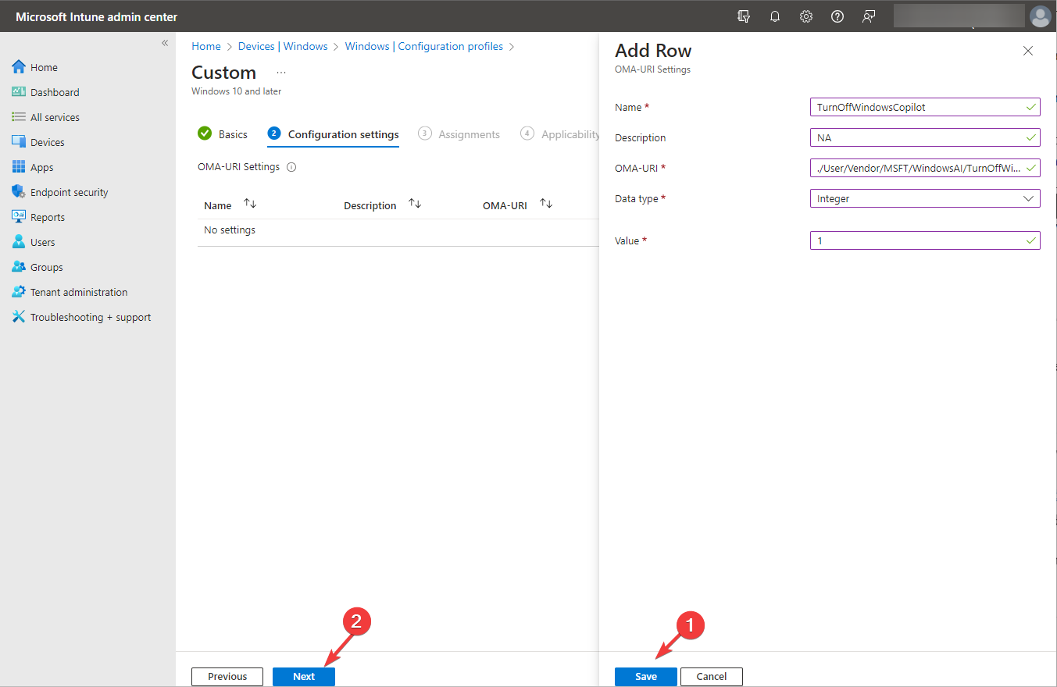Go to Windows | Configuration profiles breadcrumb
1057x687 pixels.
coord(423,46)
